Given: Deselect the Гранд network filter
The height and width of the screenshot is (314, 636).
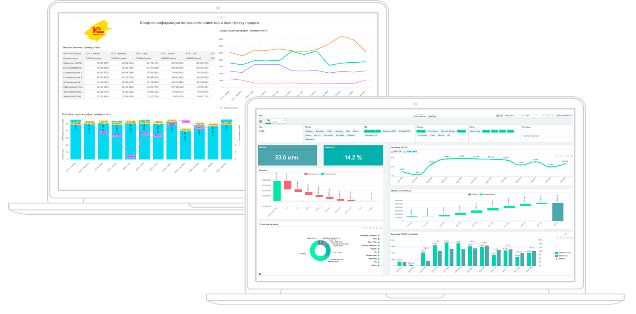Looking at the screenshot, I should [x=486, y=131].
